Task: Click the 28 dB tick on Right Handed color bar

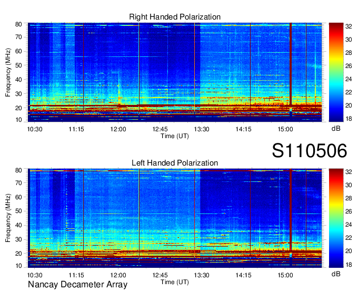Action: (349, 53)
